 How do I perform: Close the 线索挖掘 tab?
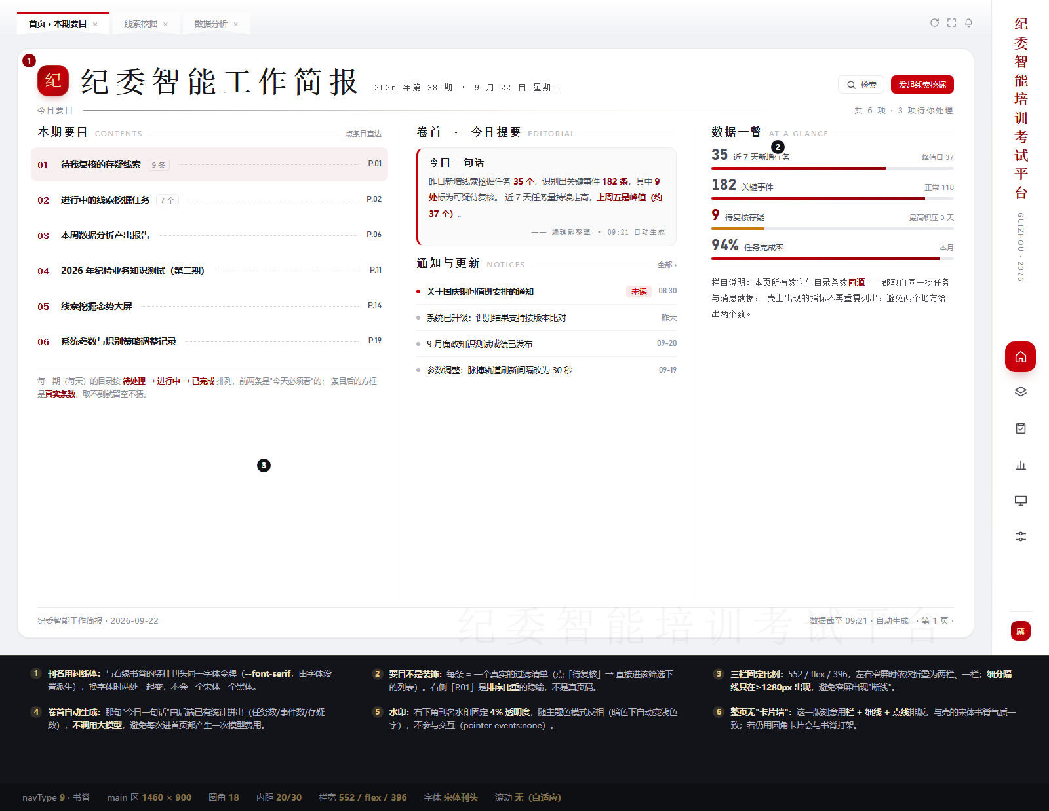click(x=165, y=24)
